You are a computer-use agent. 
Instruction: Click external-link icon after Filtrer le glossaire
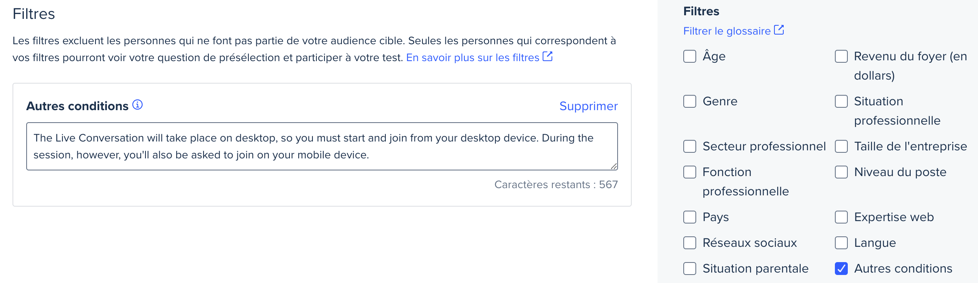tap(779, 30)
